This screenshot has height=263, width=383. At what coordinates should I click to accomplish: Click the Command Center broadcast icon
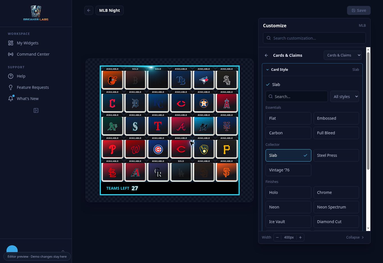pyautogui.click(x=11, y=54)
